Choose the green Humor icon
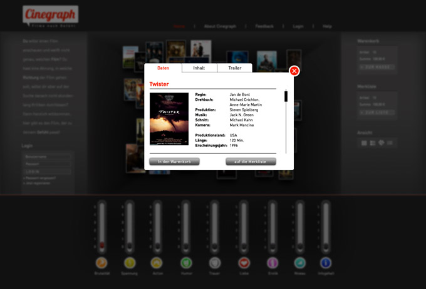This screenshot has height=289, width=426. (186, 263)
